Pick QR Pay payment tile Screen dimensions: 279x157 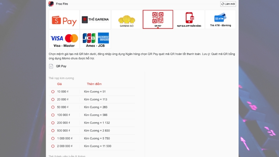pyautogui.click(x=158, y=20)
